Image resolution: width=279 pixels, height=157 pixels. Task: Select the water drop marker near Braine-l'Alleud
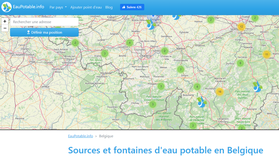coord(150,25)
